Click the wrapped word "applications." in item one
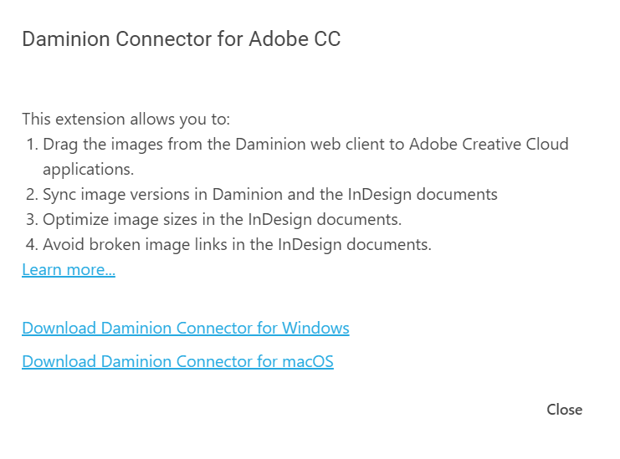The height and width of the screenshot is (459, 620). tap(88, 169)
